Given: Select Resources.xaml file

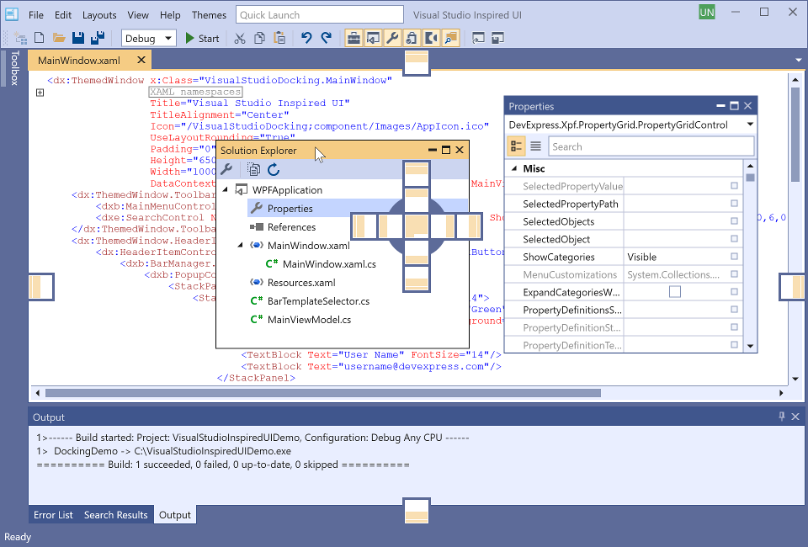Looking at the screenshot, I should coord(301,283).
